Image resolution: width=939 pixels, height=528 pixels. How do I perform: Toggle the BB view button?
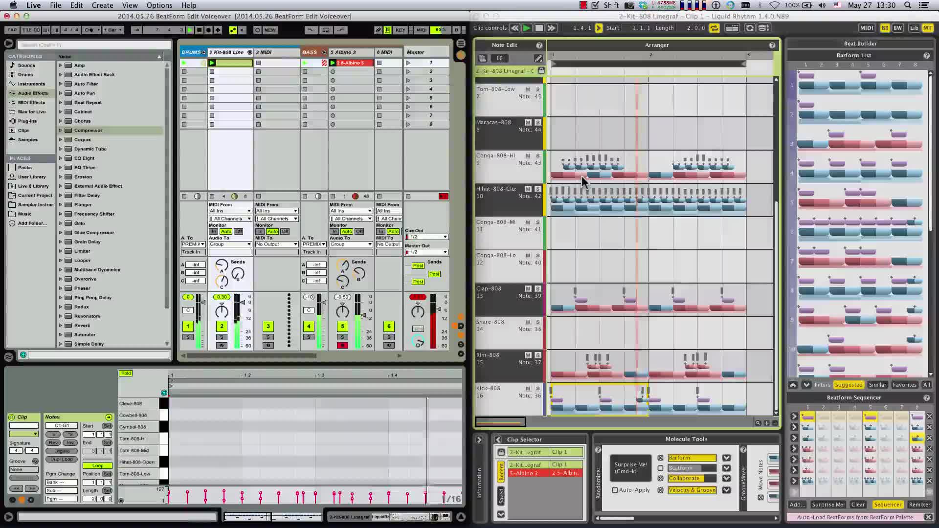click(885, 28)
